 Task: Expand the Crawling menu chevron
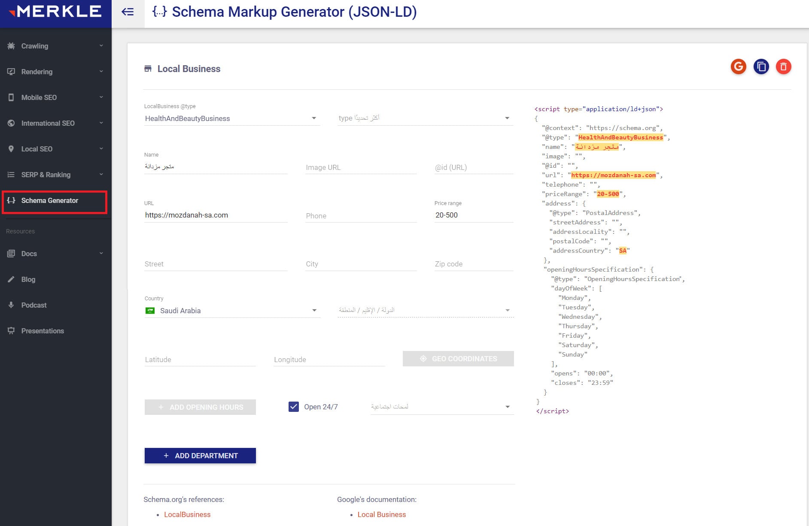[101, 45]
